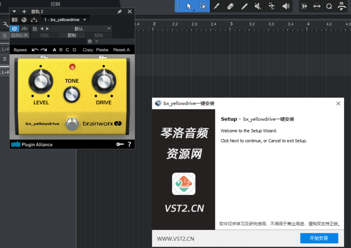Click the 粘贴 paste button
Viewport: 351px width, 248px height.
98,35
